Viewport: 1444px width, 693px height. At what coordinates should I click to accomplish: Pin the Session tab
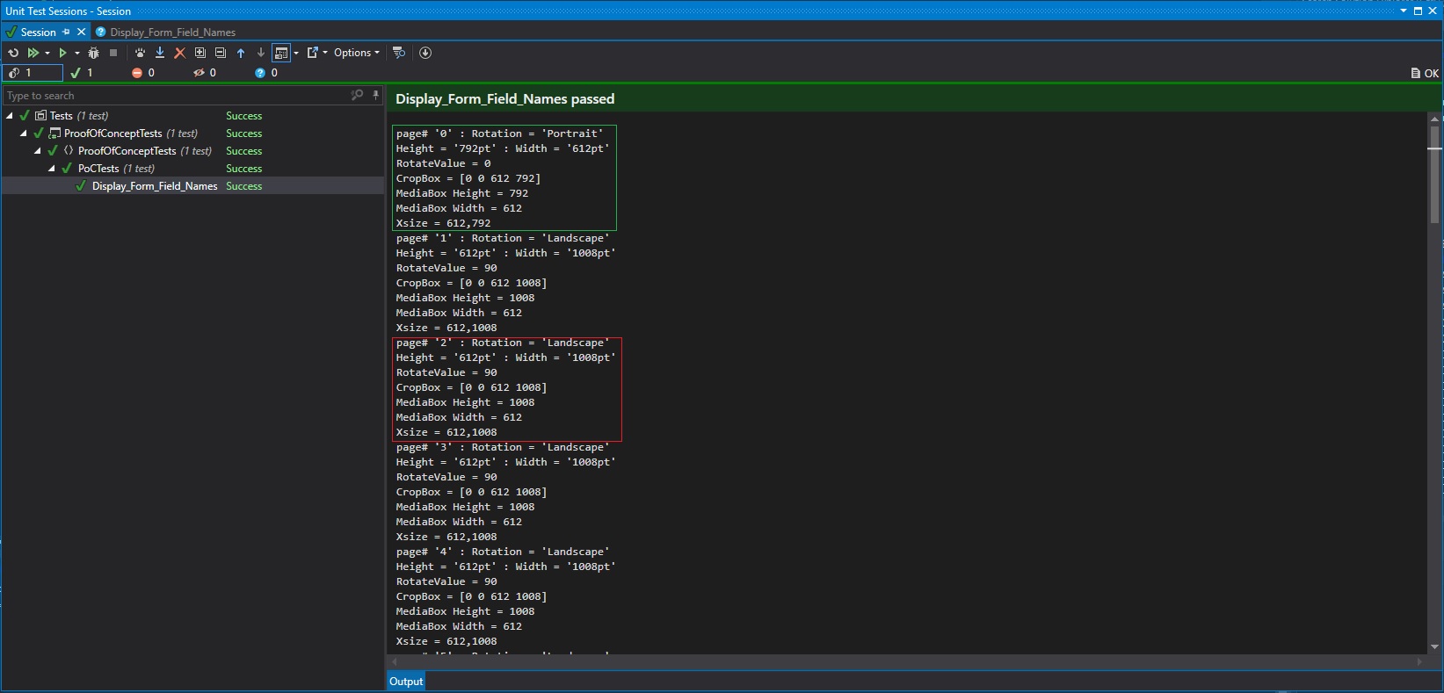[x=66, y=32]
